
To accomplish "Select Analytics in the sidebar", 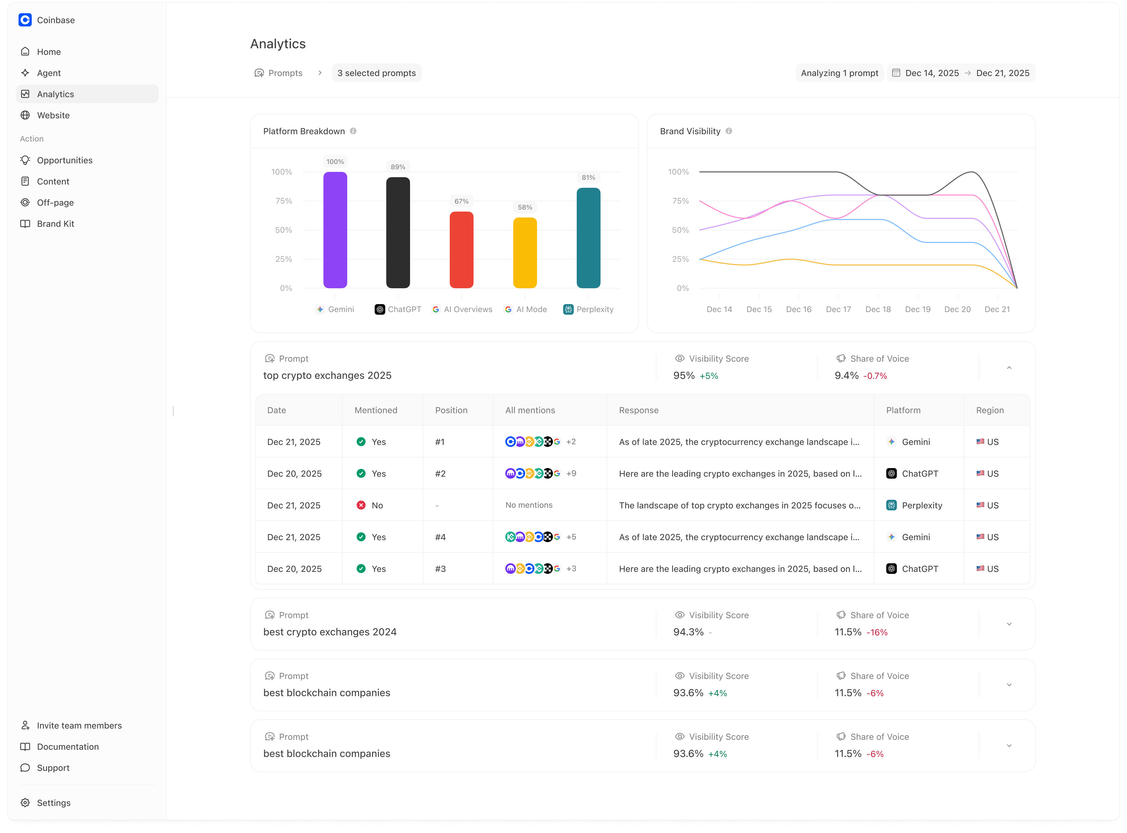I will [x=56, y=94].
